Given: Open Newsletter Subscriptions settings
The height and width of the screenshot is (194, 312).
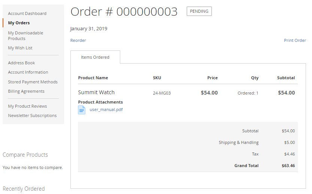Looking at the screenshot, I should click(x=32, y=116).
